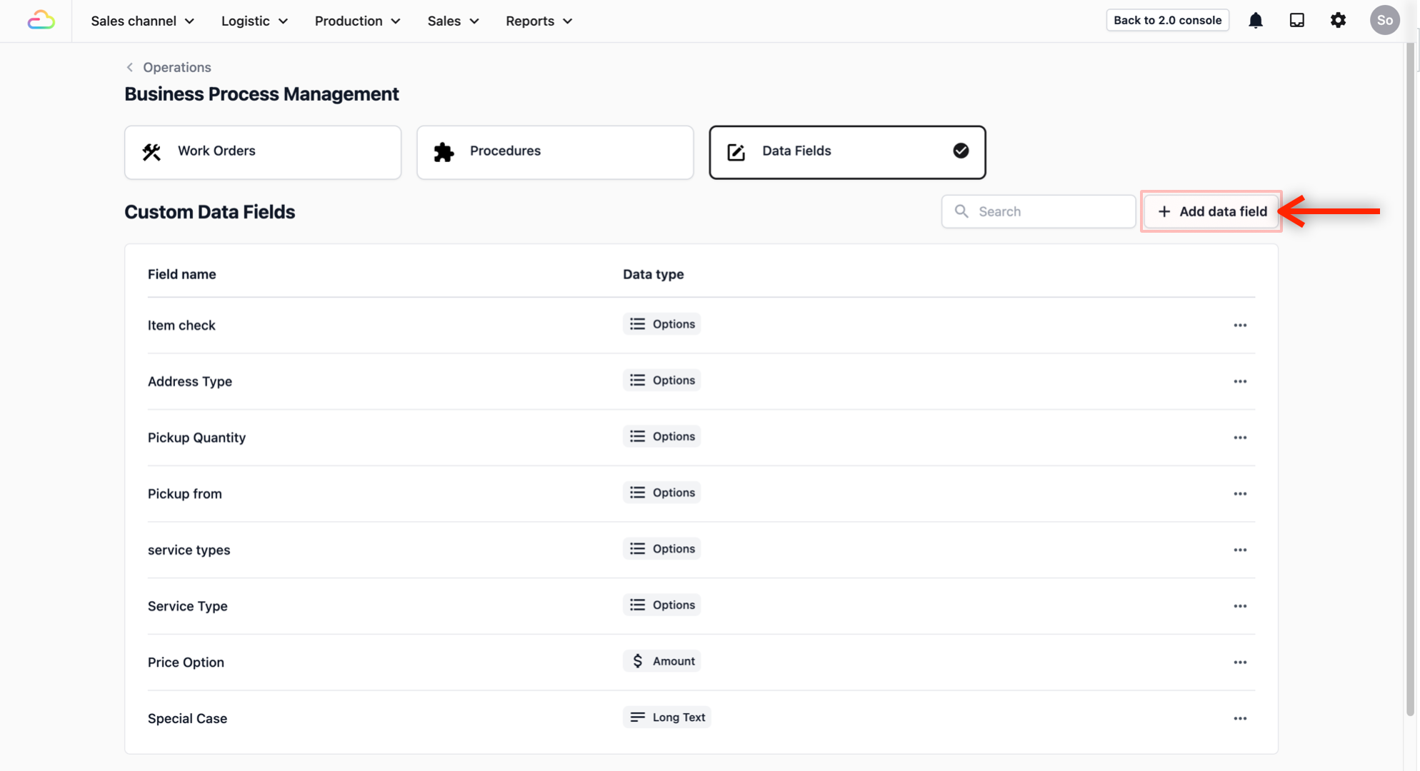This screenshot has width=1420, height=771.
Task: Open the Production dropdown
Action: point(357,21)
